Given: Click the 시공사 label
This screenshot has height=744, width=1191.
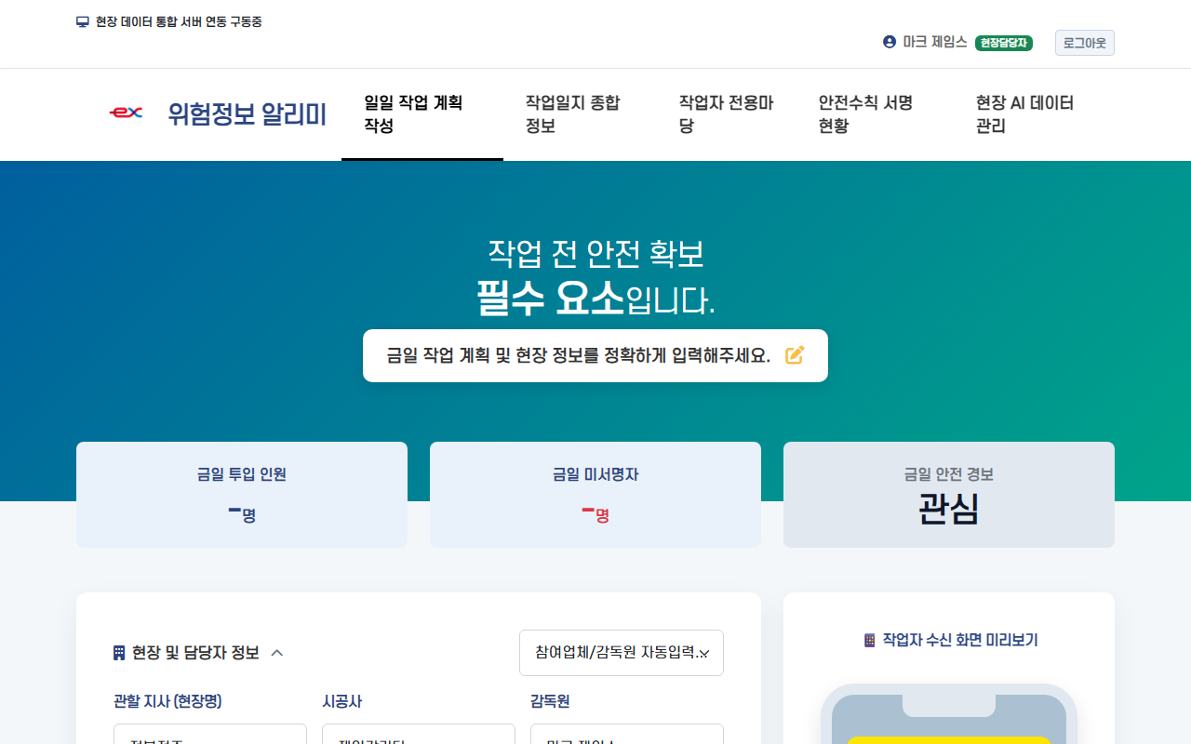Looking at the screenshot, I should [x=341, y=701].
